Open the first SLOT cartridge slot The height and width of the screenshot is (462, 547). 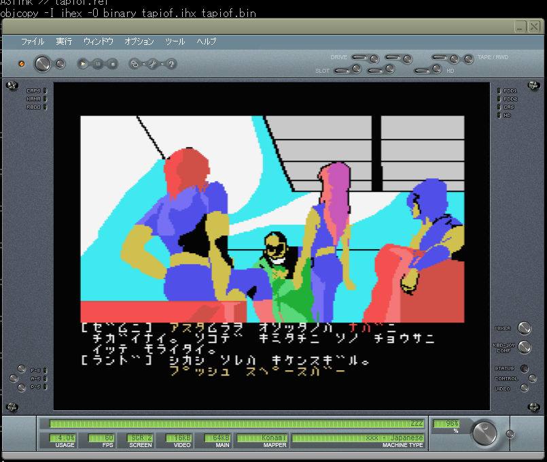[342, 71]
